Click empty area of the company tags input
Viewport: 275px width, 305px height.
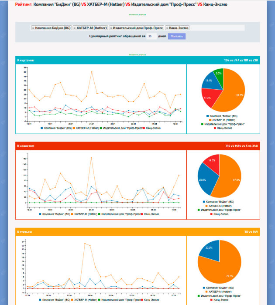217,28
